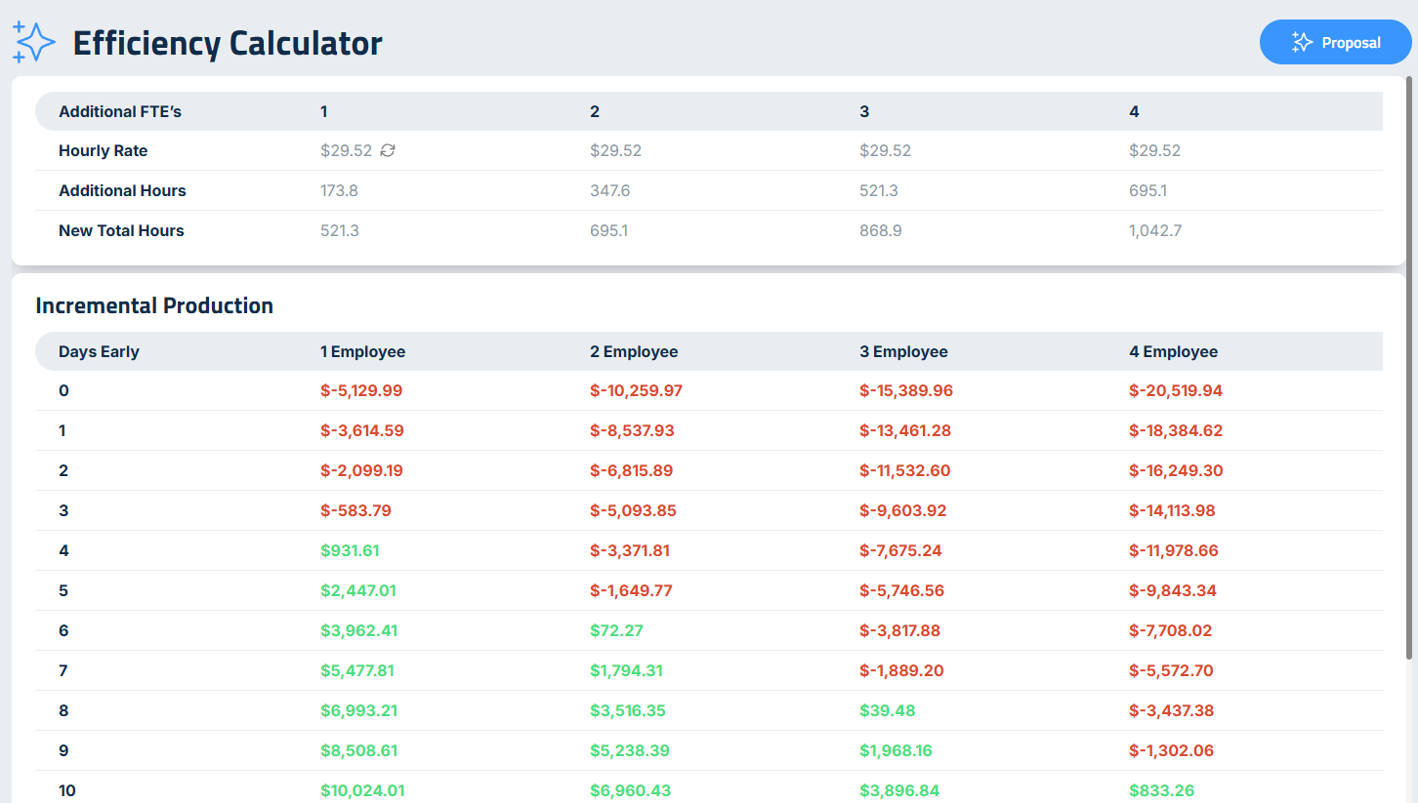Click the Days Early column header

coord(99,351)
